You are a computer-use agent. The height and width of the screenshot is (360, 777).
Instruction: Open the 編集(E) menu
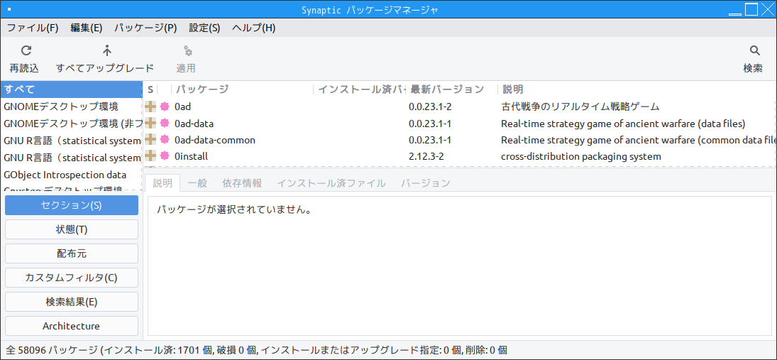click(x=87, y=28)
